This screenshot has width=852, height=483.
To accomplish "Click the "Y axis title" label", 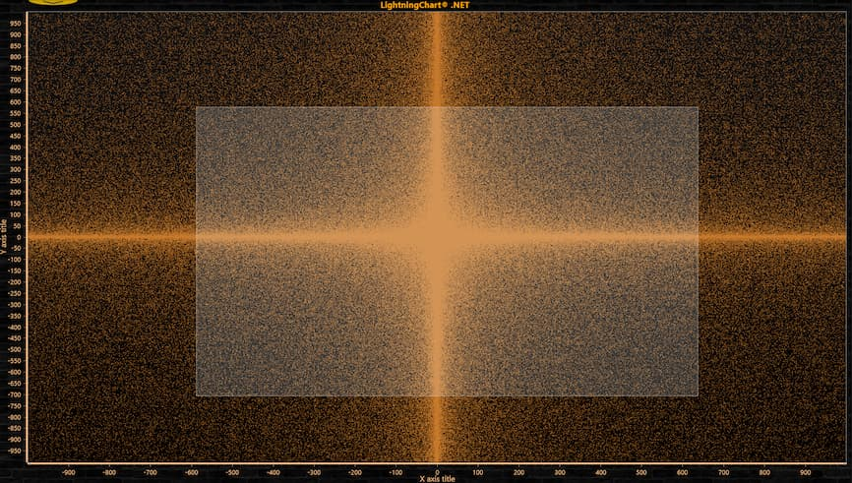I will 5,237.
